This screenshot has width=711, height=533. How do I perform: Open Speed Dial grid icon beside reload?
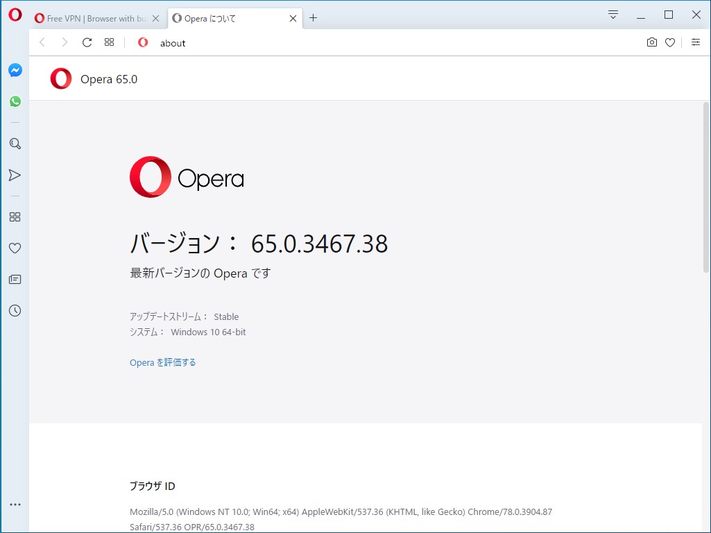coord(109,42)
